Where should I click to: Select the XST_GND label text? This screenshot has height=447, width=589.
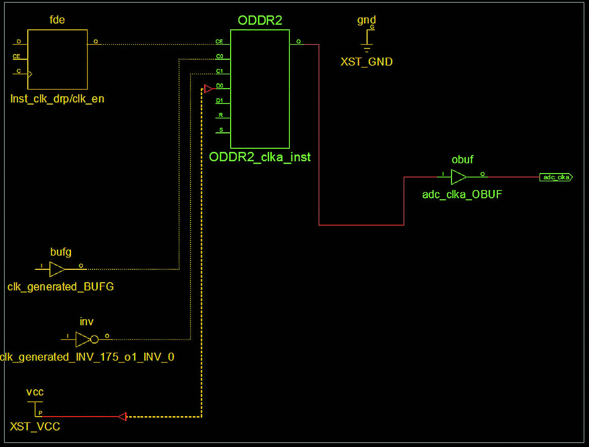[x=367, y=62]
